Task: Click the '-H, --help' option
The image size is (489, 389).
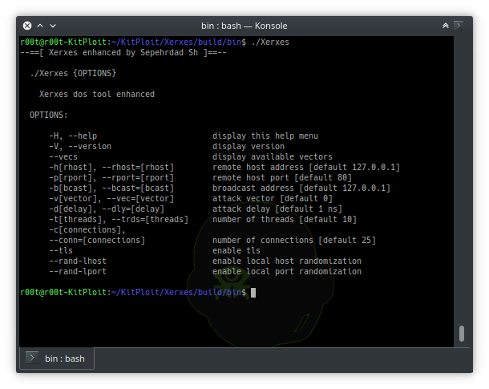Action: click(73, 136)
